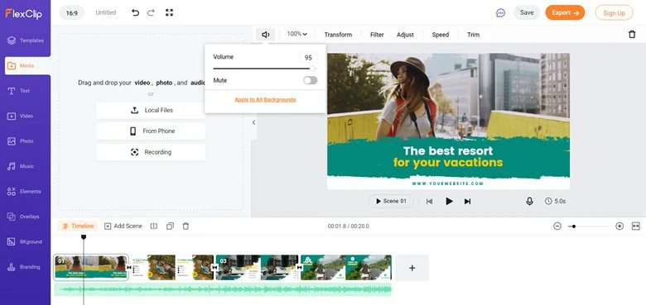Delete scene with timeline trash icon
Image resolution: width=646 pixels, height=305 pixels.
coord(186,226)
